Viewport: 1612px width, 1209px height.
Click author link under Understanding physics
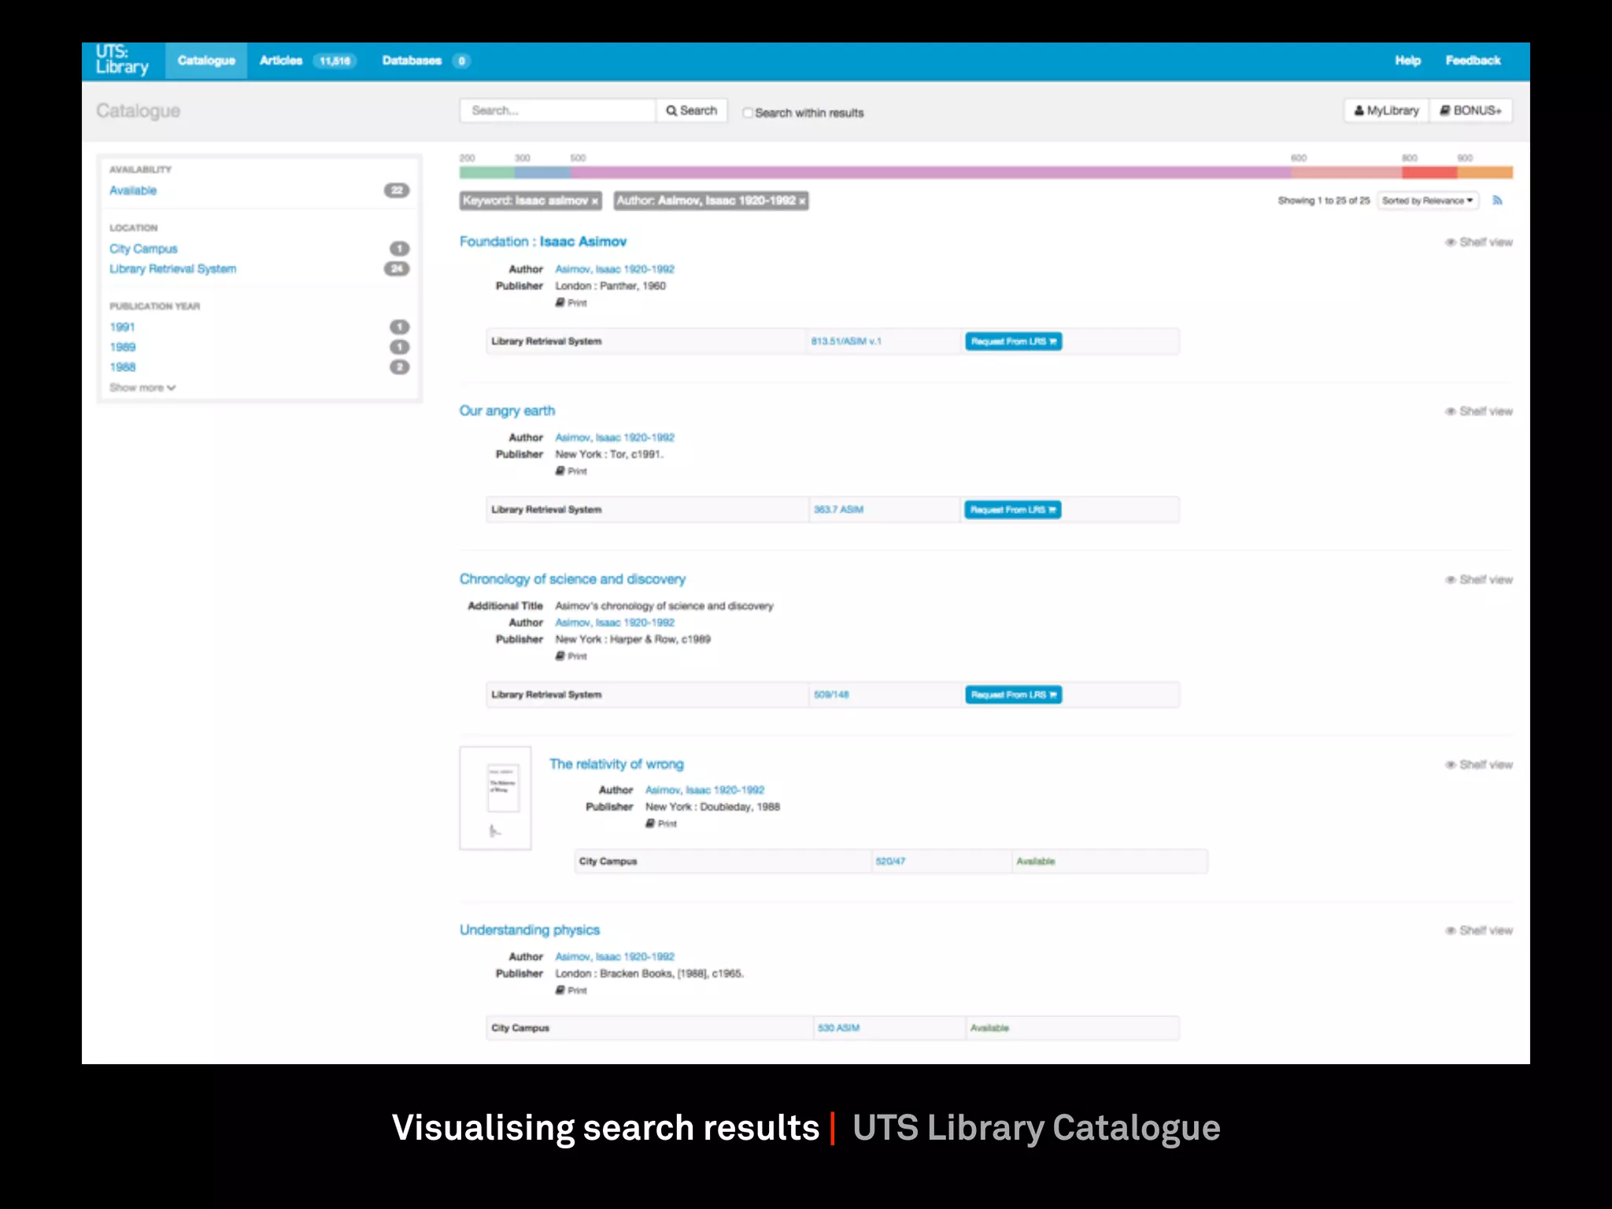615,957
